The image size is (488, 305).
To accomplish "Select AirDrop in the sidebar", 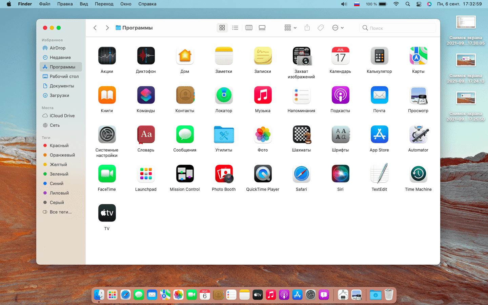I will click(x=61, y=48).
